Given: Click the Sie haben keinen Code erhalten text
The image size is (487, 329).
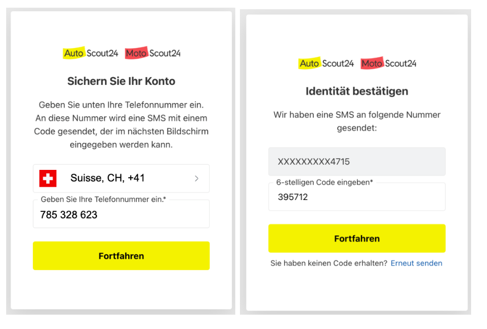Looking at the screenshot, I should click(x=329, y=264).
